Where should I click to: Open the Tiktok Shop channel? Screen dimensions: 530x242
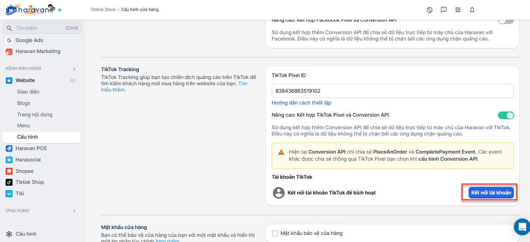(x=30, y=182)
